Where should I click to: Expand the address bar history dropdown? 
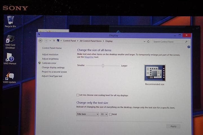144,41
